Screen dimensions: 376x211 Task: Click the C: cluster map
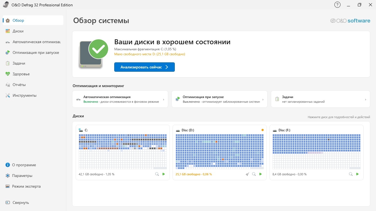click(123, 152)
